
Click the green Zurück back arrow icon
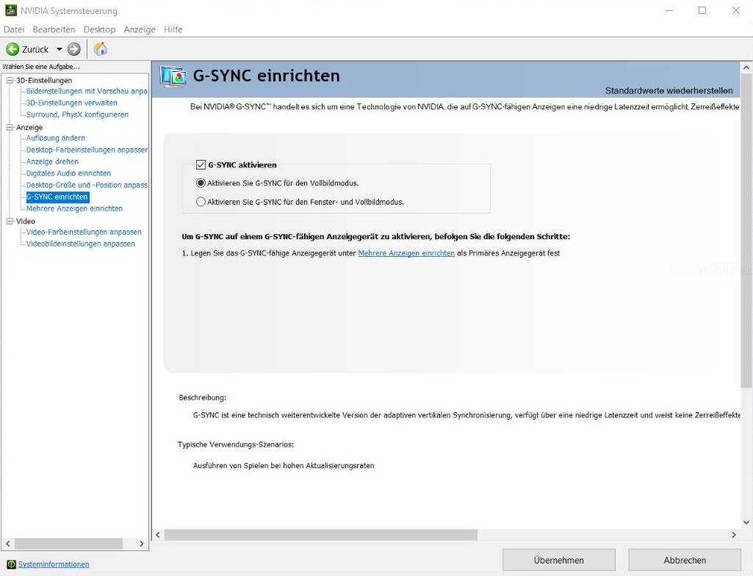point(12,49)
